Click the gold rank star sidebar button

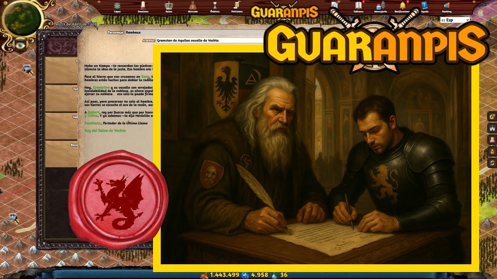[492, 151]
